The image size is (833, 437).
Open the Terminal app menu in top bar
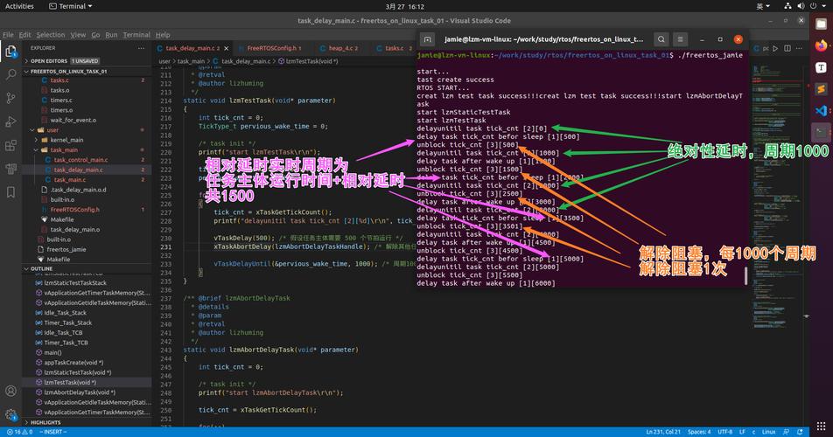click(x=71, y=6)
